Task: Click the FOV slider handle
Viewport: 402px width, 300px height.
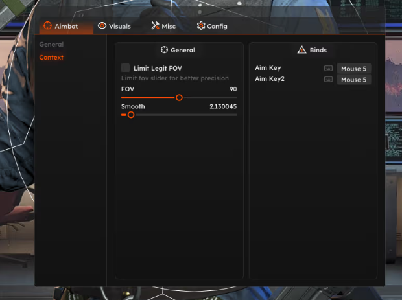Action: [x=179, y=97]
